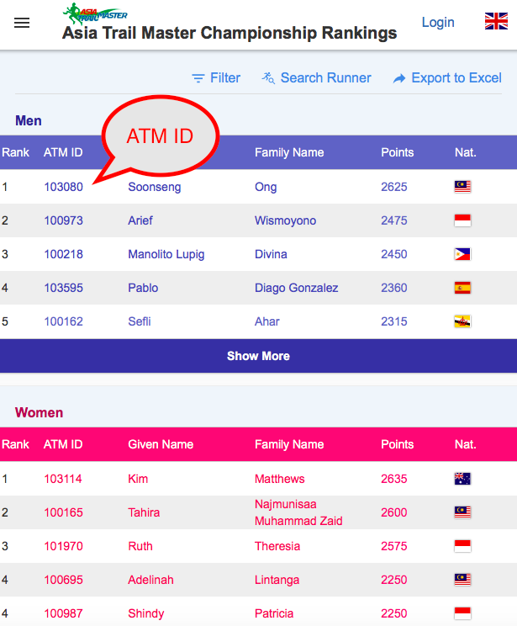The height and width of the screenshot is (626, 517).
Task: Open Search Runner text link
Action: (326, 78)
